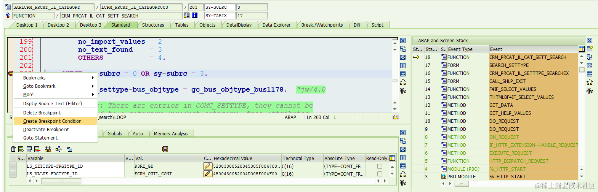
Task: Click the blue information icon in header
Action: [x=195, y=16]
